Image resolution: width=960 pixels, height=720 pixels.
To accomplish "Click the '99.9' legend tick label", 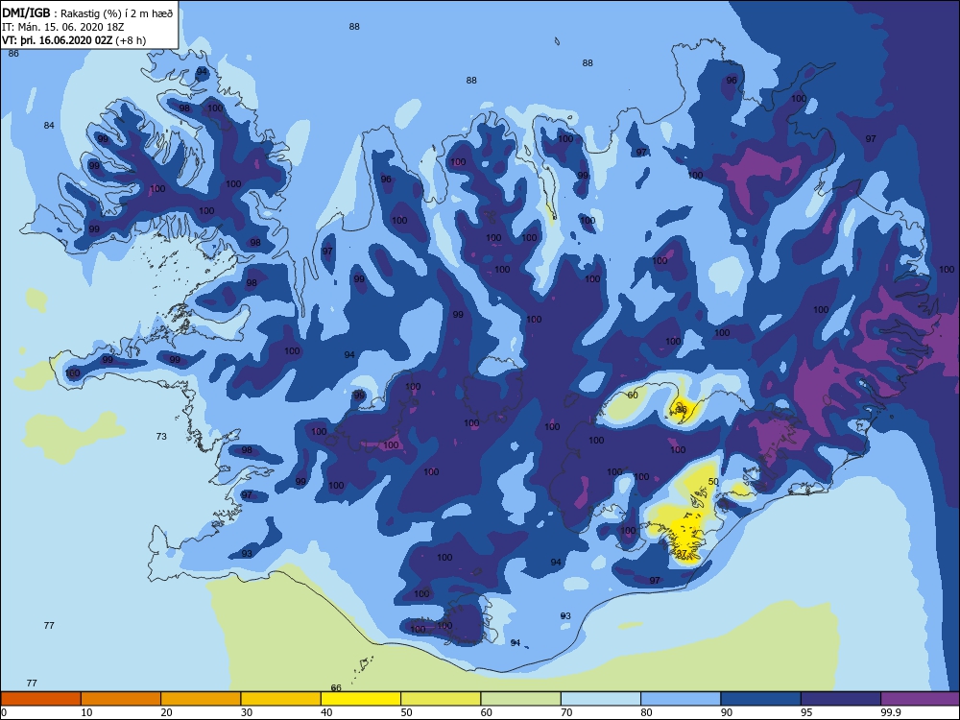I will click(x=889, y=712).
